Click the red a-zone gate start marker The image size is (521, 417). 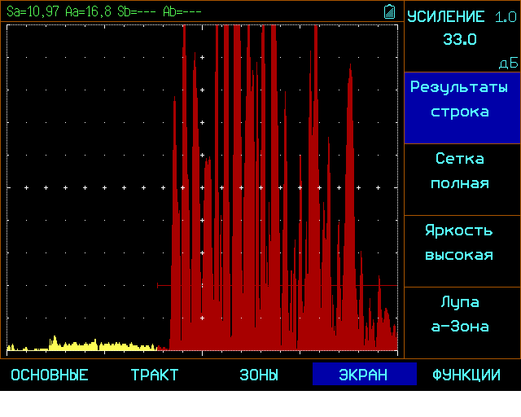157,285
